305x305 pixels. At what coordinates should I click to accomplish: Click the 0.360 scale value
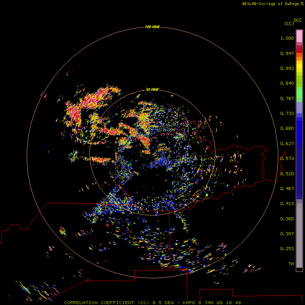(x=287, y=219)
